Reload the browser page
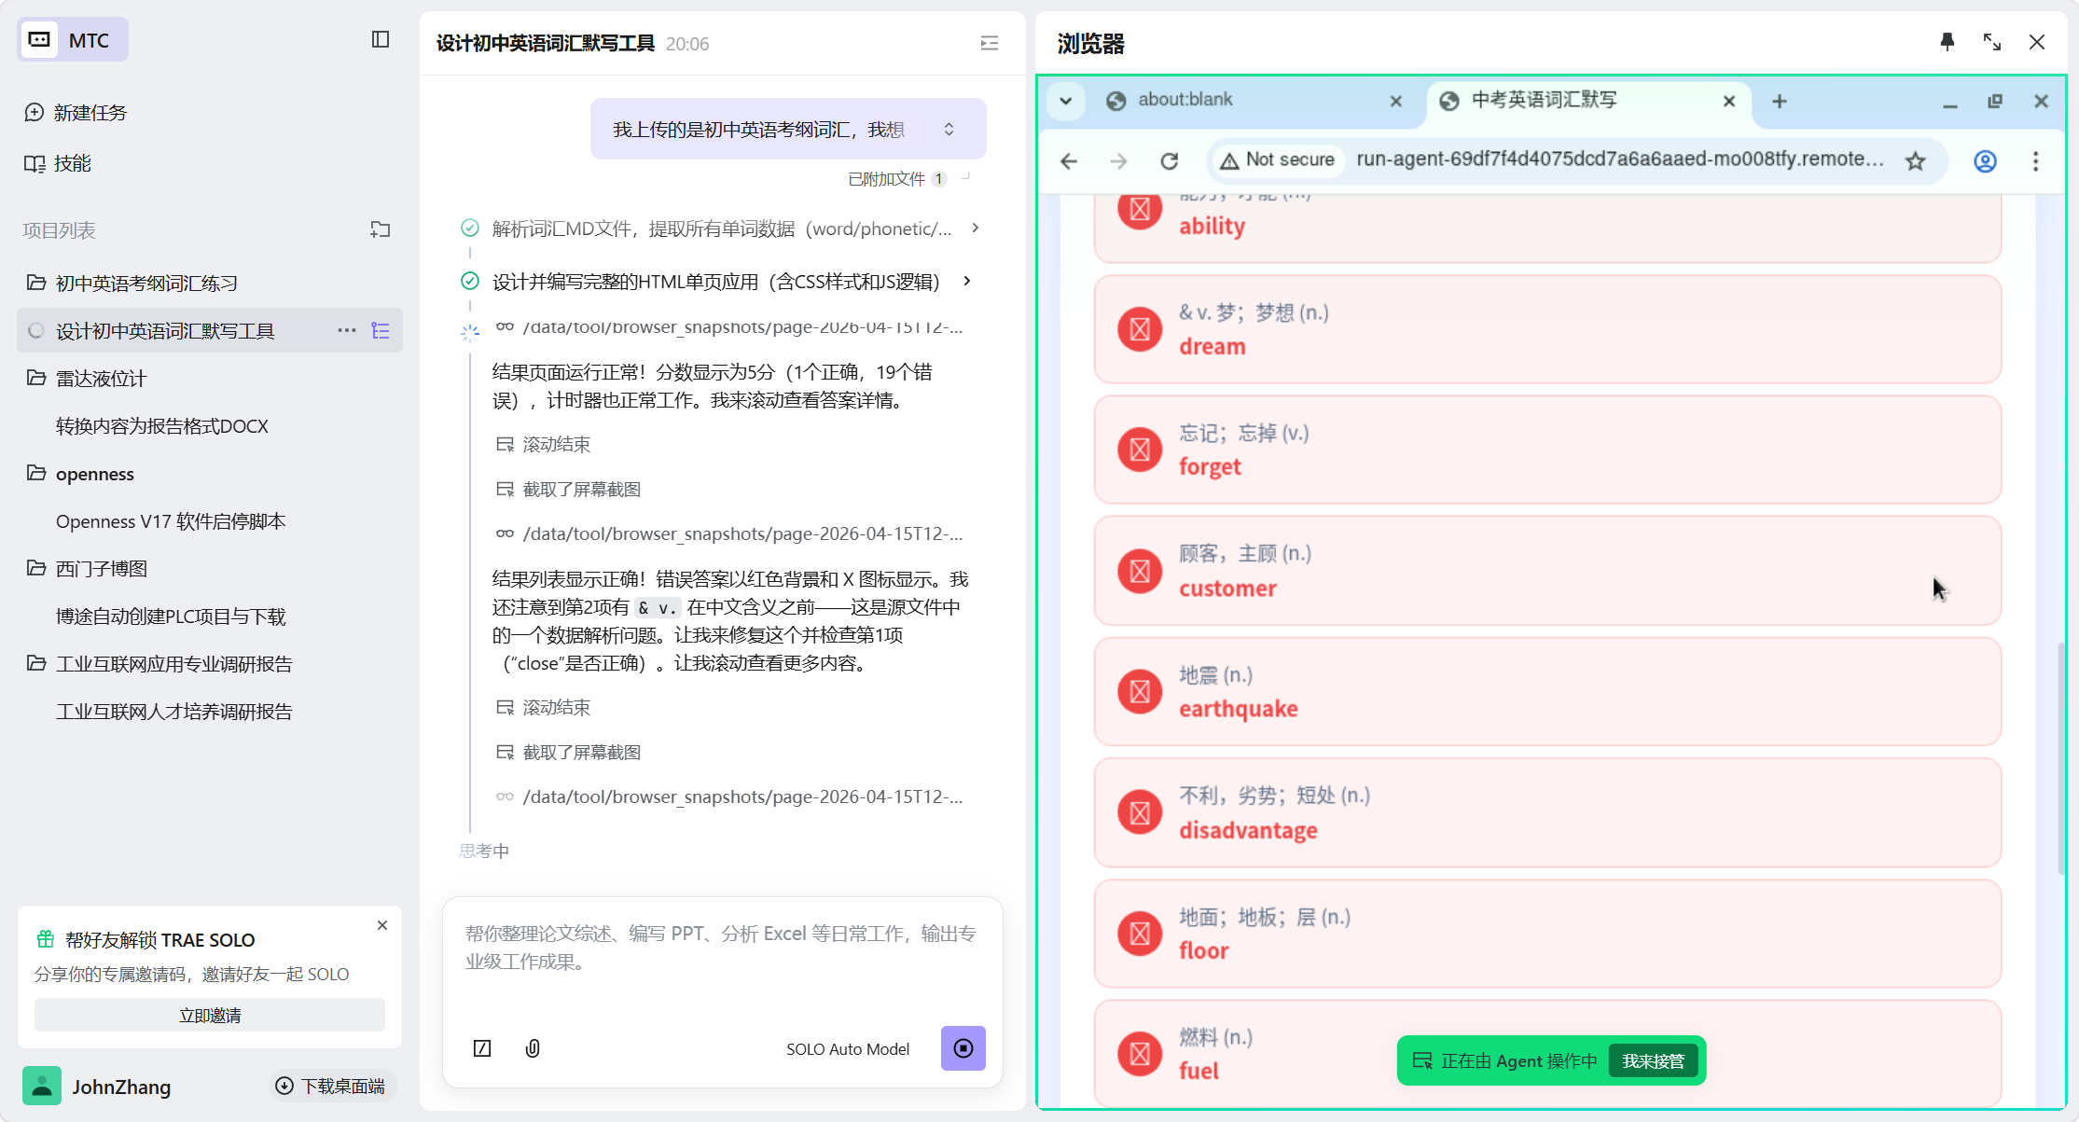Screen dimensions: 2079x1122 (1169, 160)
